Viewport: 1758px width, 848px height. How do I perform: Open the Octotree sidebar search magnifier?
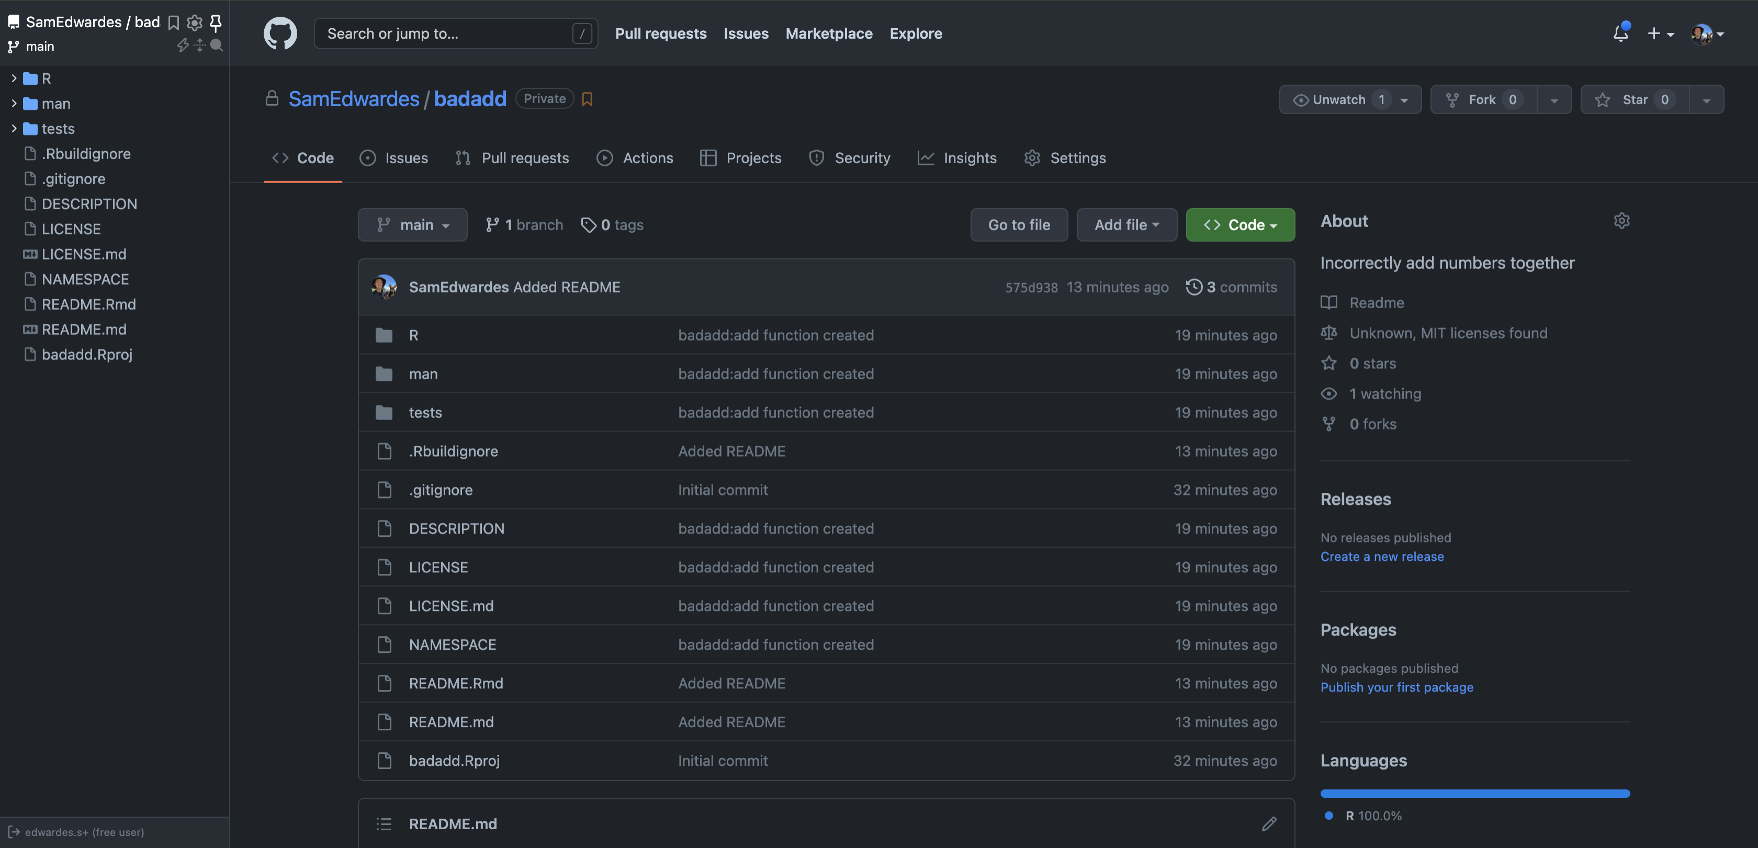216,46
